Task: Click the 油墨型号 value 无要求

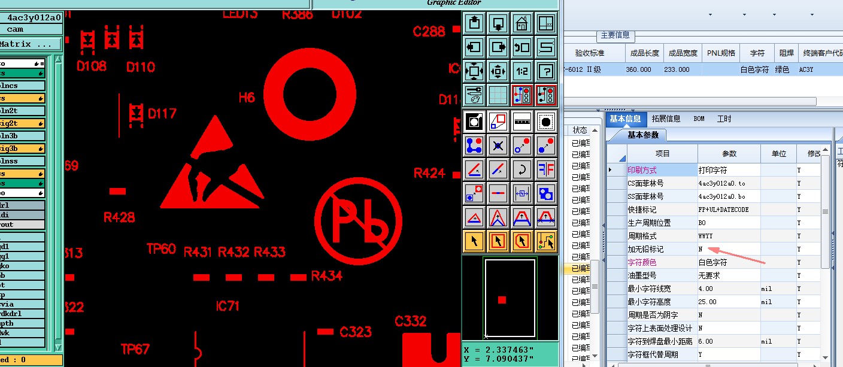Action: (x=729, y=275)
